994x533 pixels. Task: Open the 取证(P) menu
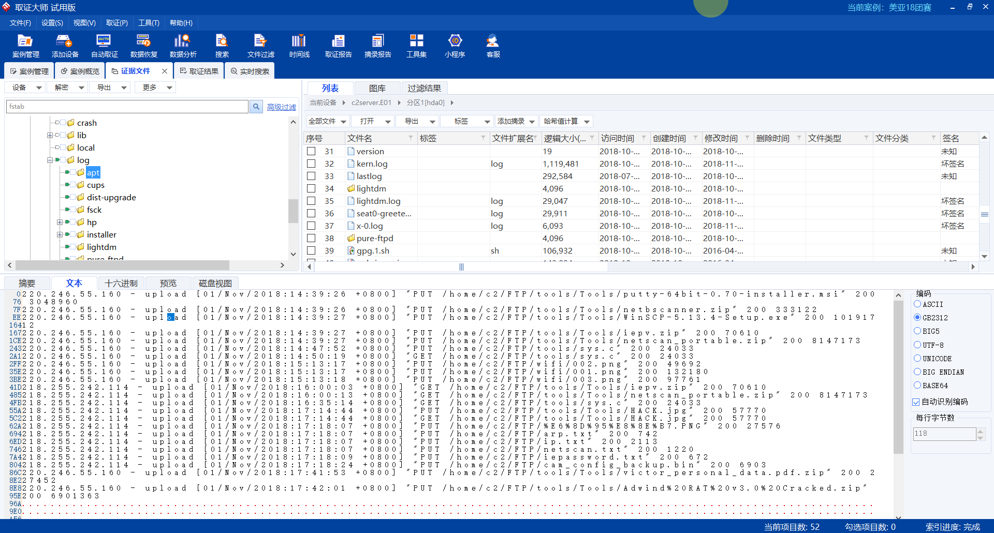tap(116, 23)
